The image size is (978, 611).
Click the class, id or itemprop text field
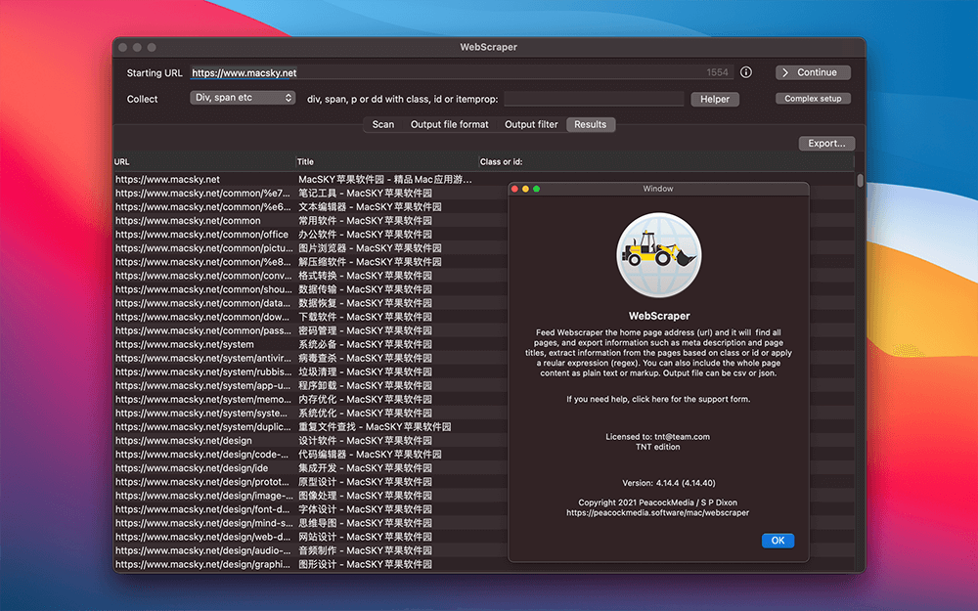[594, 99]
